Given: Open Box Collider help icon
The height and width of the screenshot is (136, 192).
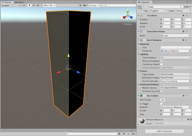Looking at the screenshot, I should (x=183, y=96).
